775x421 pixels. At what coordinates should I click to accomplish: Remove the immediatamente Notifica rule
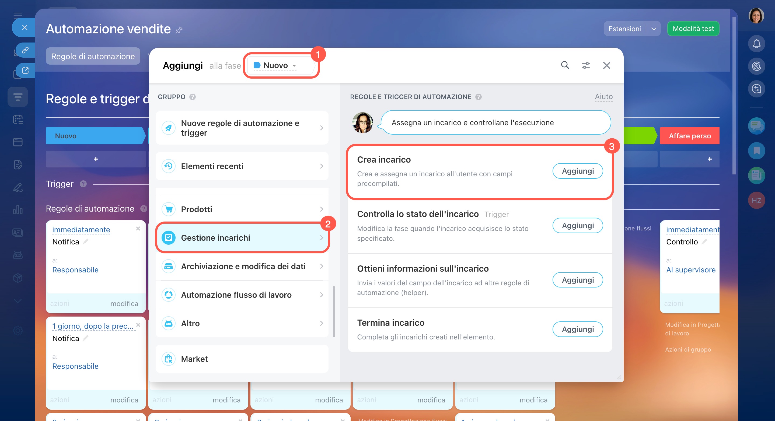click(x=138, y=229)
